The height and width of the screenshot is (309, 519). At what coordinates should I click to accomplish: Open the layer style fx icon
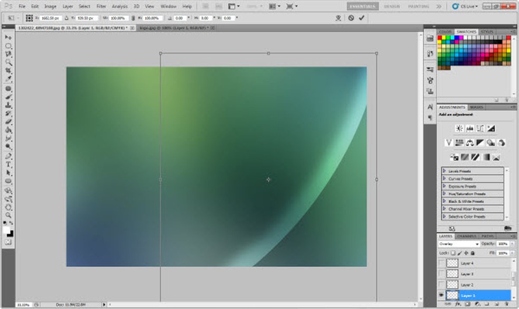pyautogui.click(x=458, y=304)
